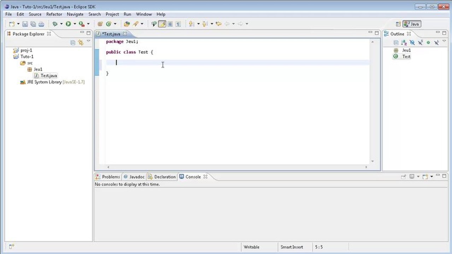The height and width of the screenshot is (254, 452).
Task: Click the Print icon in toolbar
Action: 41,24
